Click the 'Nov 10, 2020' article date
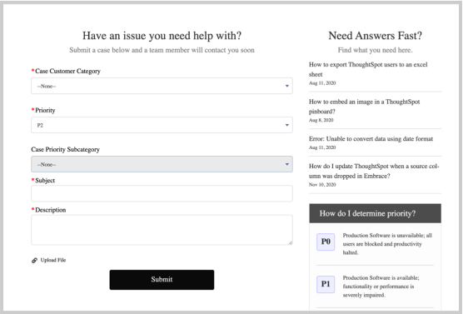This screenshot has width=463, height=314. [322, 185]
